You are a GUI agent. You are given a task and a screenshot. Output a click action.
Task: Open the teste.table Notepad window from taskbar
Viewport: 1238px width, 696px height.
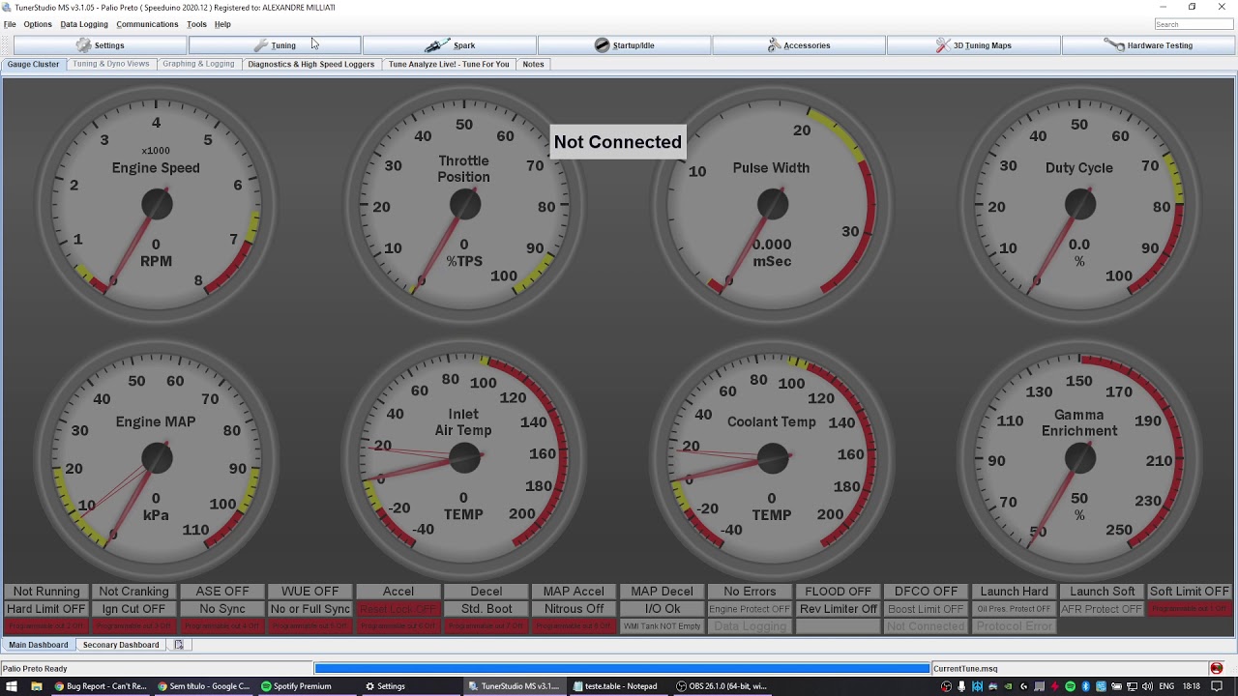(x=615, y=686)
